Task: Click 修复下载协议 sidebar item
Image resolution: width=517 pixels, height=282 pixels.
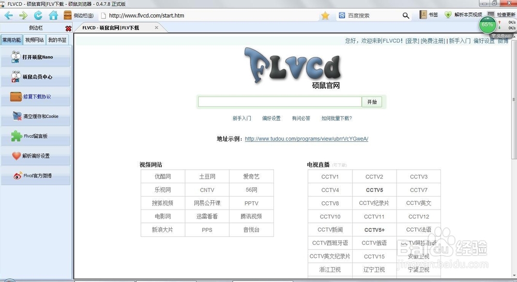Action: click(36, 96)
